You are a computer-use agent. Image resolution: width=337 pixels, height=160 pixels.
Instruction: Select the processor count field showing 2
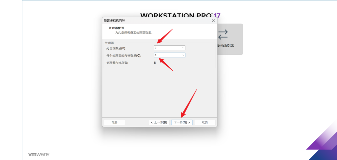coord(170,48)
